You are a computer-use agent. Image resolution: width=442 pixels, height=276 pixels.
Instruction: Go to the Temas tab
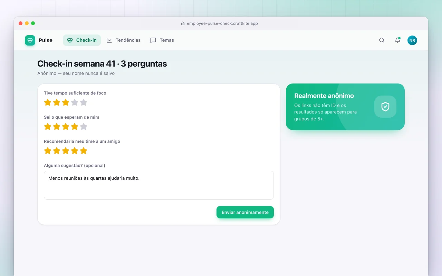coord(162,40)
